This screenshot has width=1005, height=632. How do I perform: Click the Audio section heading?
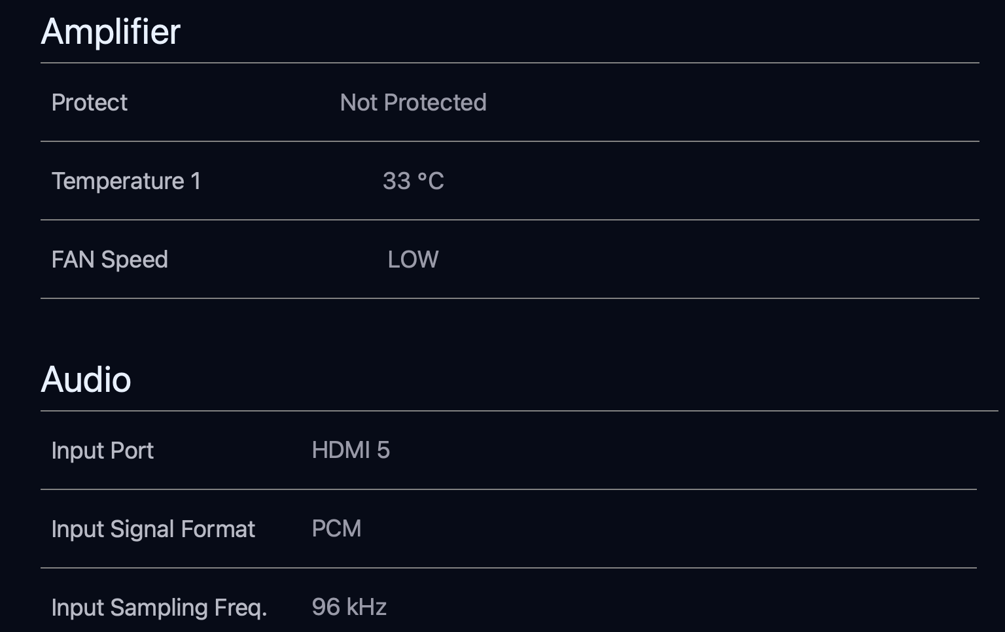[x=86, y=379]
